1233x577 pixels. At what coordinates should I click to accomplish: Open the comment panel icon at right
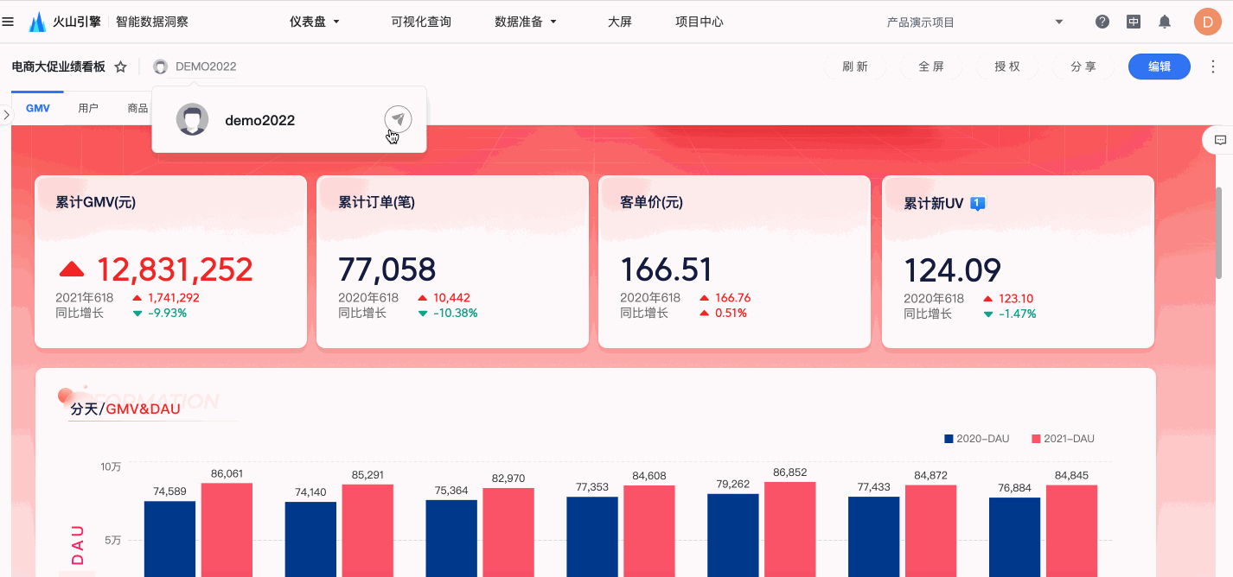1220,140
